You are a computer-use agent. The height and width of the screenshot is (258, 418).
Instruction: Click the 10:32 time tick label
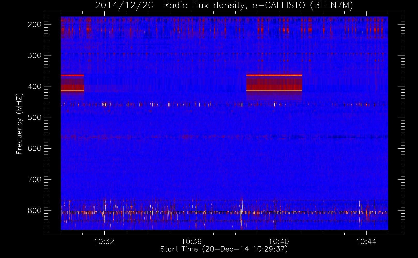tap(104, 242)
